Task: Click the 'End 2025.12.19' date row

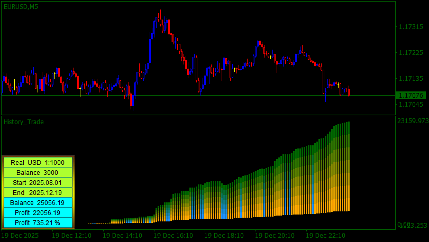Action: pyautogui.click(x=38, y=192)
